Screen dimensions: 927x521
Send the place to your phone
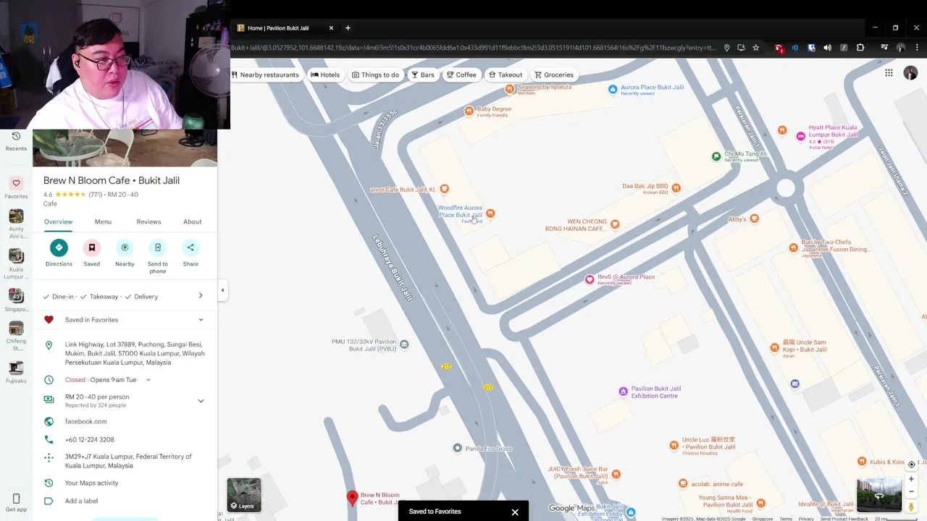(x=158, y=256)
